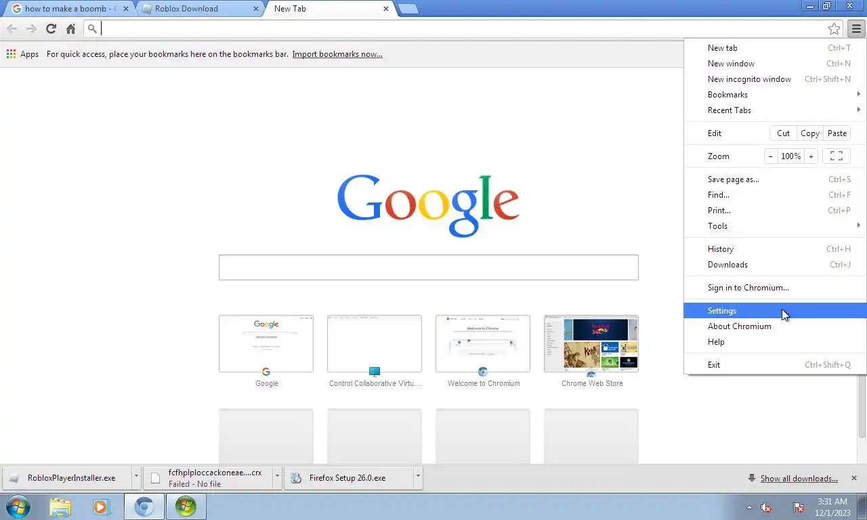Click the address bar omnibox
867x520 pixels.
pos(463,28)
